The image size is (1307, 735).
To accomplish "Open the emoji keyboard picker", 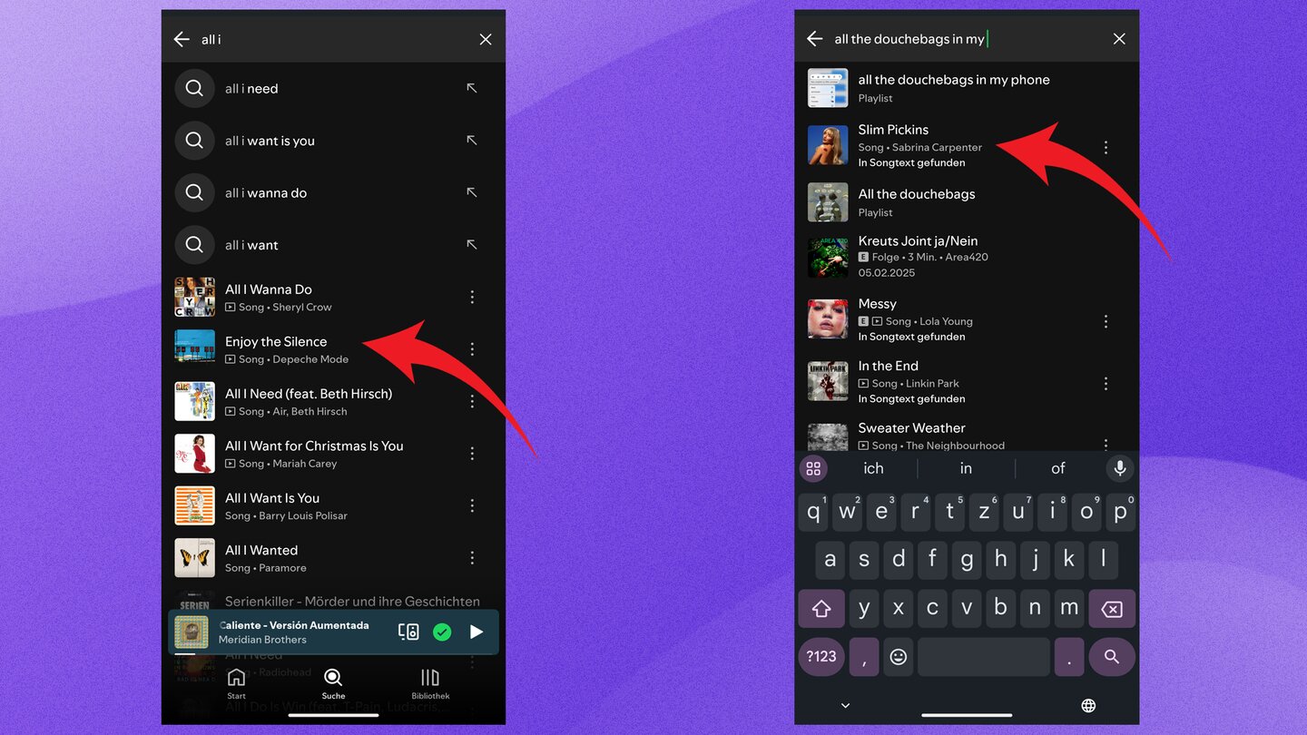I will [898, 656].
